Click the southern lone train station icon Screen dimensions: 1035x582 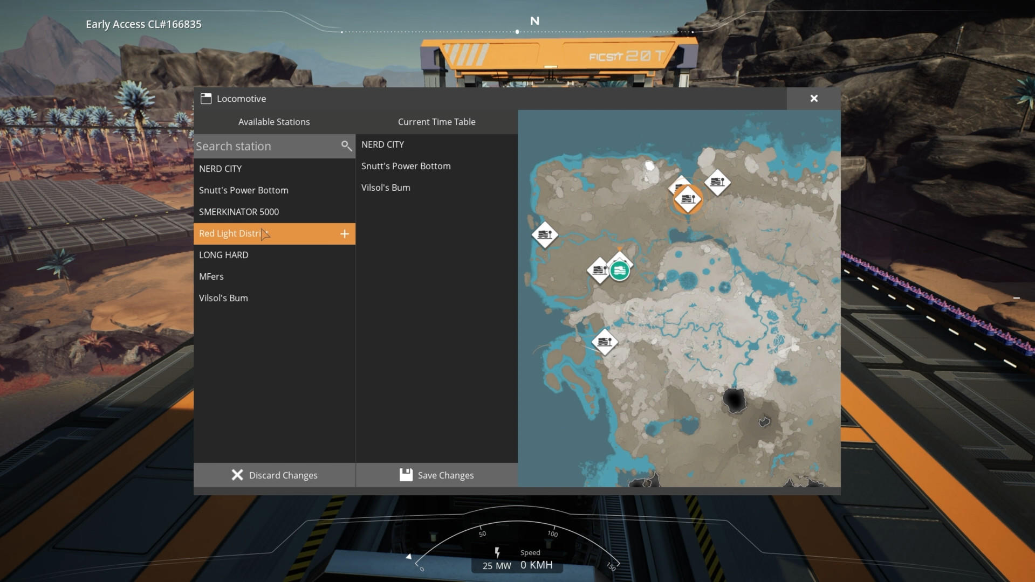(605, 342)
